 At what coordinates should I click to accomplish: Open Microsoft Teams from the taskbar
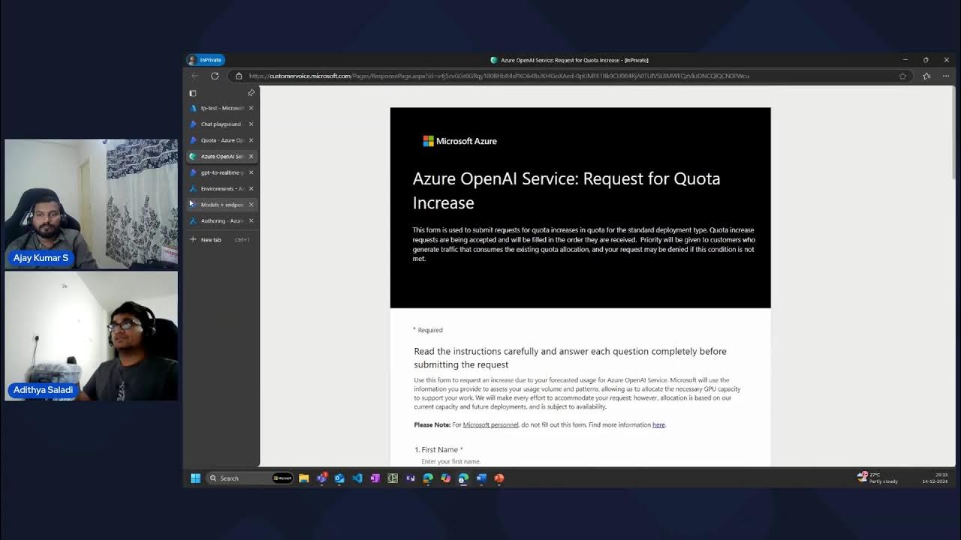(x=322, y=478)
